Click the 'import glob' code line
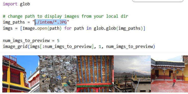 16,4
